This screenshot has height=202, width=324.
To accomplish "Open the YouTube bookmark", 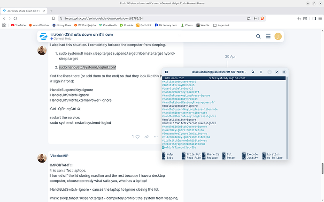I will (x=18, y=25).
